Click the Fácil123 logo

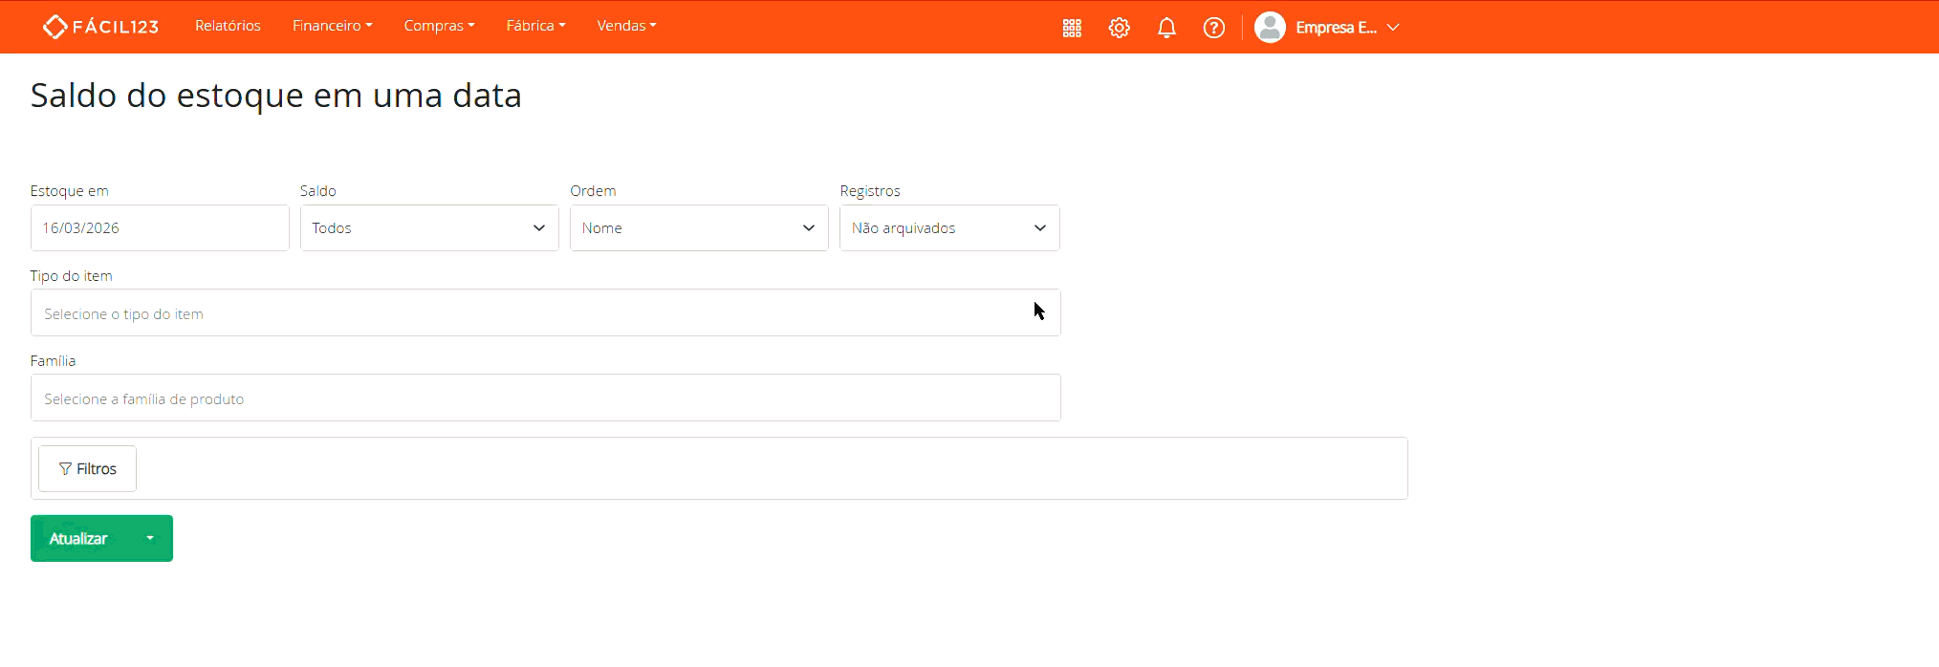tap(100, 27)
